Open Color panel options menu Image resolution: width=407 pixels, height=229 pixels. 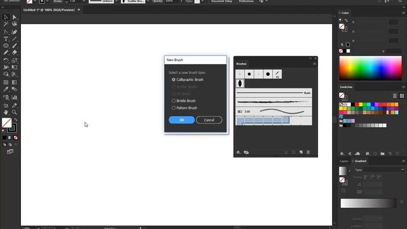403,13
